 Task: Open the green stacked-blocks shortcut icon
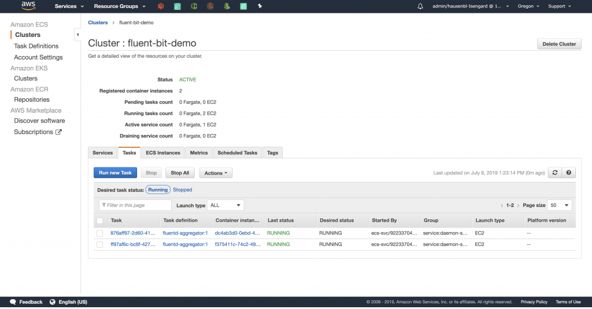coord(227,6)
